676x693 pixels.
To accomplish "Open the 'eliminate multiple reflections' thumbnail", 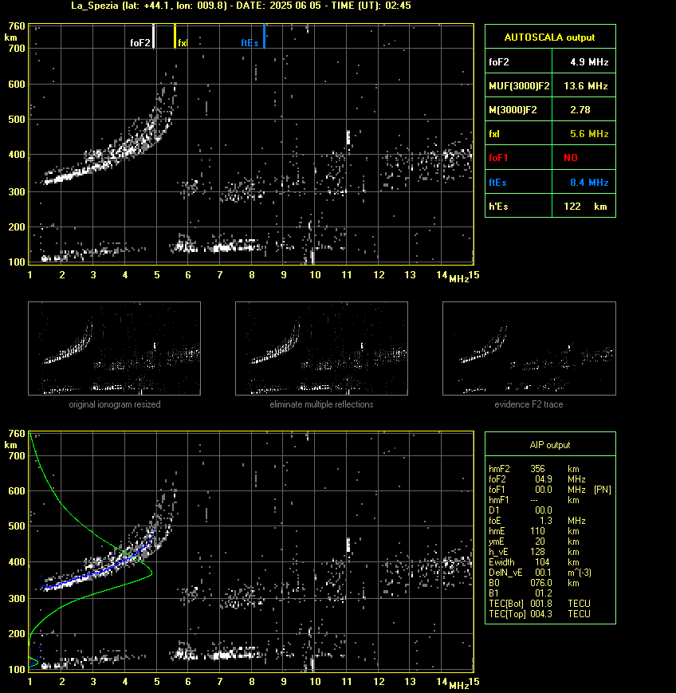I will pos(321,348).
